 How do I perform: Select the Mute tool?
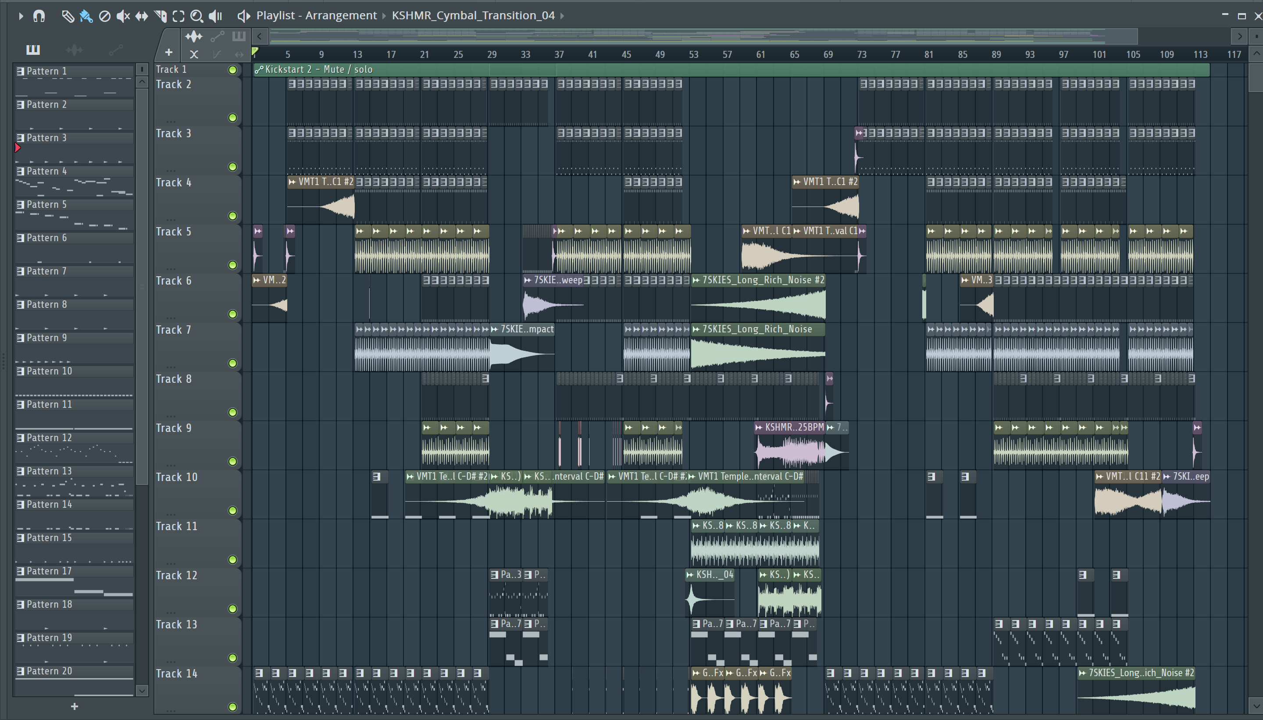tap(123, 16)
